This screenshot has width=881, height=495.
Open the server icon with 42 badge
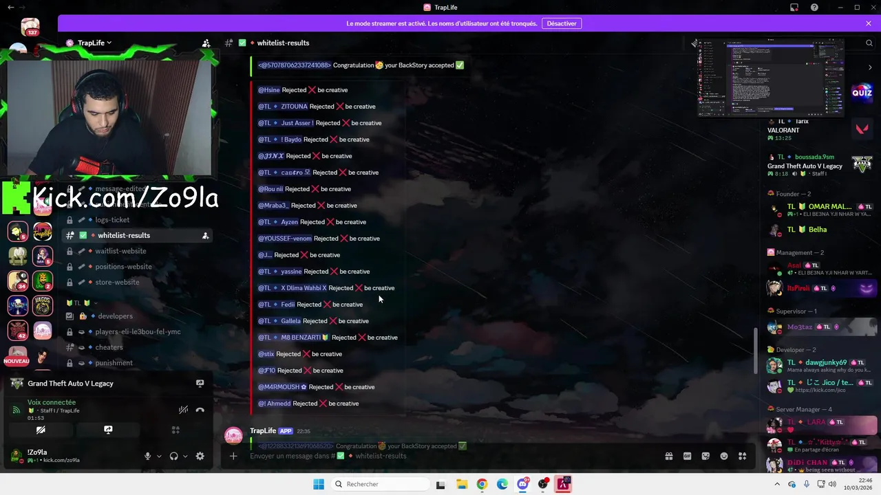(18, 330)
